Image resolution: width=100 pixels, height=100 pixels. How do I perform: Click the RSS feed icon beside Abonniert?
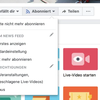[28, 11]
